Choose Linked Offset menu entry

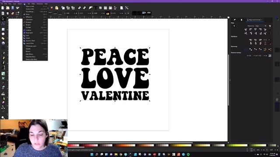pyautogui.click(x=35, y=43)
